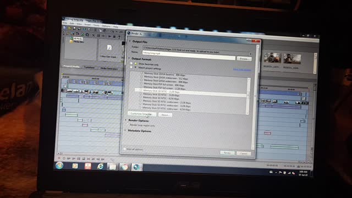
Task: Toggle Render loop region only checkbox
Action: (128, 125)
